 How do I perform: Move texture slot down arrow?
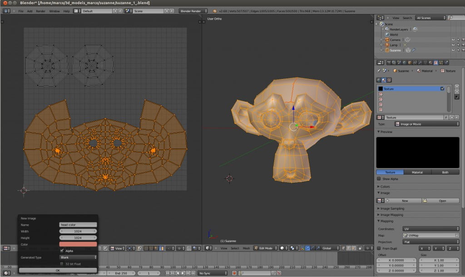pyautogui.click(x=457, y=92)
